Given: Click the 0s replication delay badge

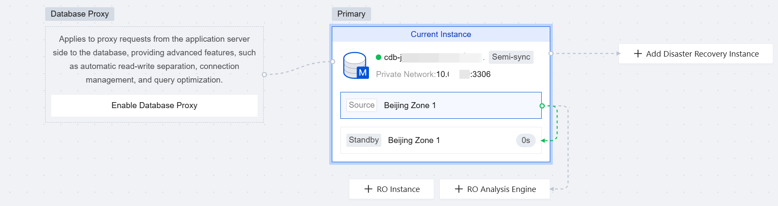Looking at the screenshot, I should (525, 140).
